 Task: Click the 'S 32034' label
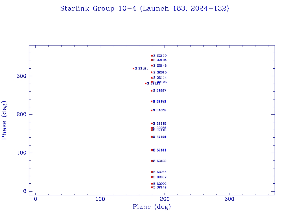click(x=160, y=172)
